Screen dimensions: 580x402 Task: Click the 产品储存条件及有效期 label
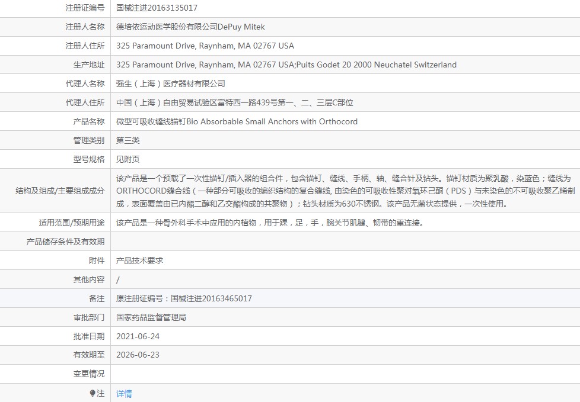point(65,242)
